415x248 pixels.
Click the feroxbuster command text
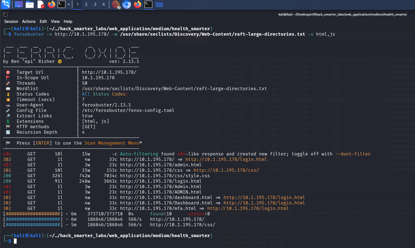[x=29, y=34]
